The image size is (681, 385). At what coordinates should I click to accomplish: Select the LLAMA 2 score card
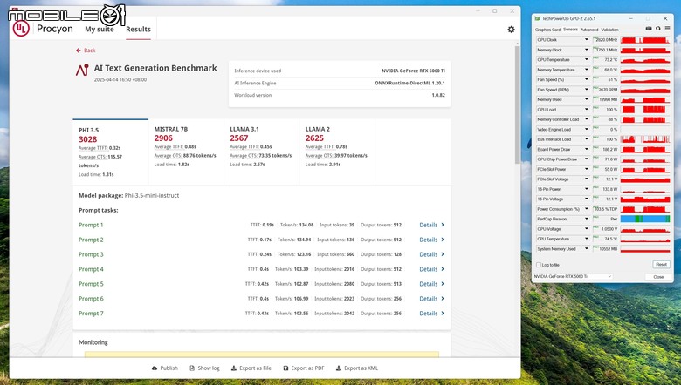pos(337,152)
